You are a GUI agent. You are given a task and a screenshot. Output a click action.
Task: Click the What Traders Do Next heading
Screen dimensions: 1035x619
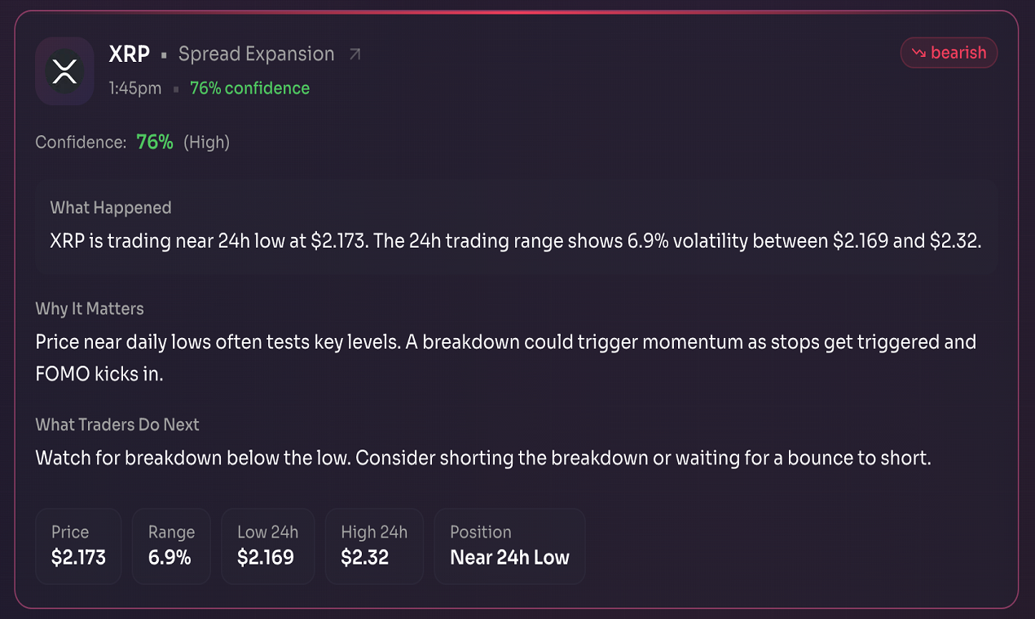coord(117,424)
